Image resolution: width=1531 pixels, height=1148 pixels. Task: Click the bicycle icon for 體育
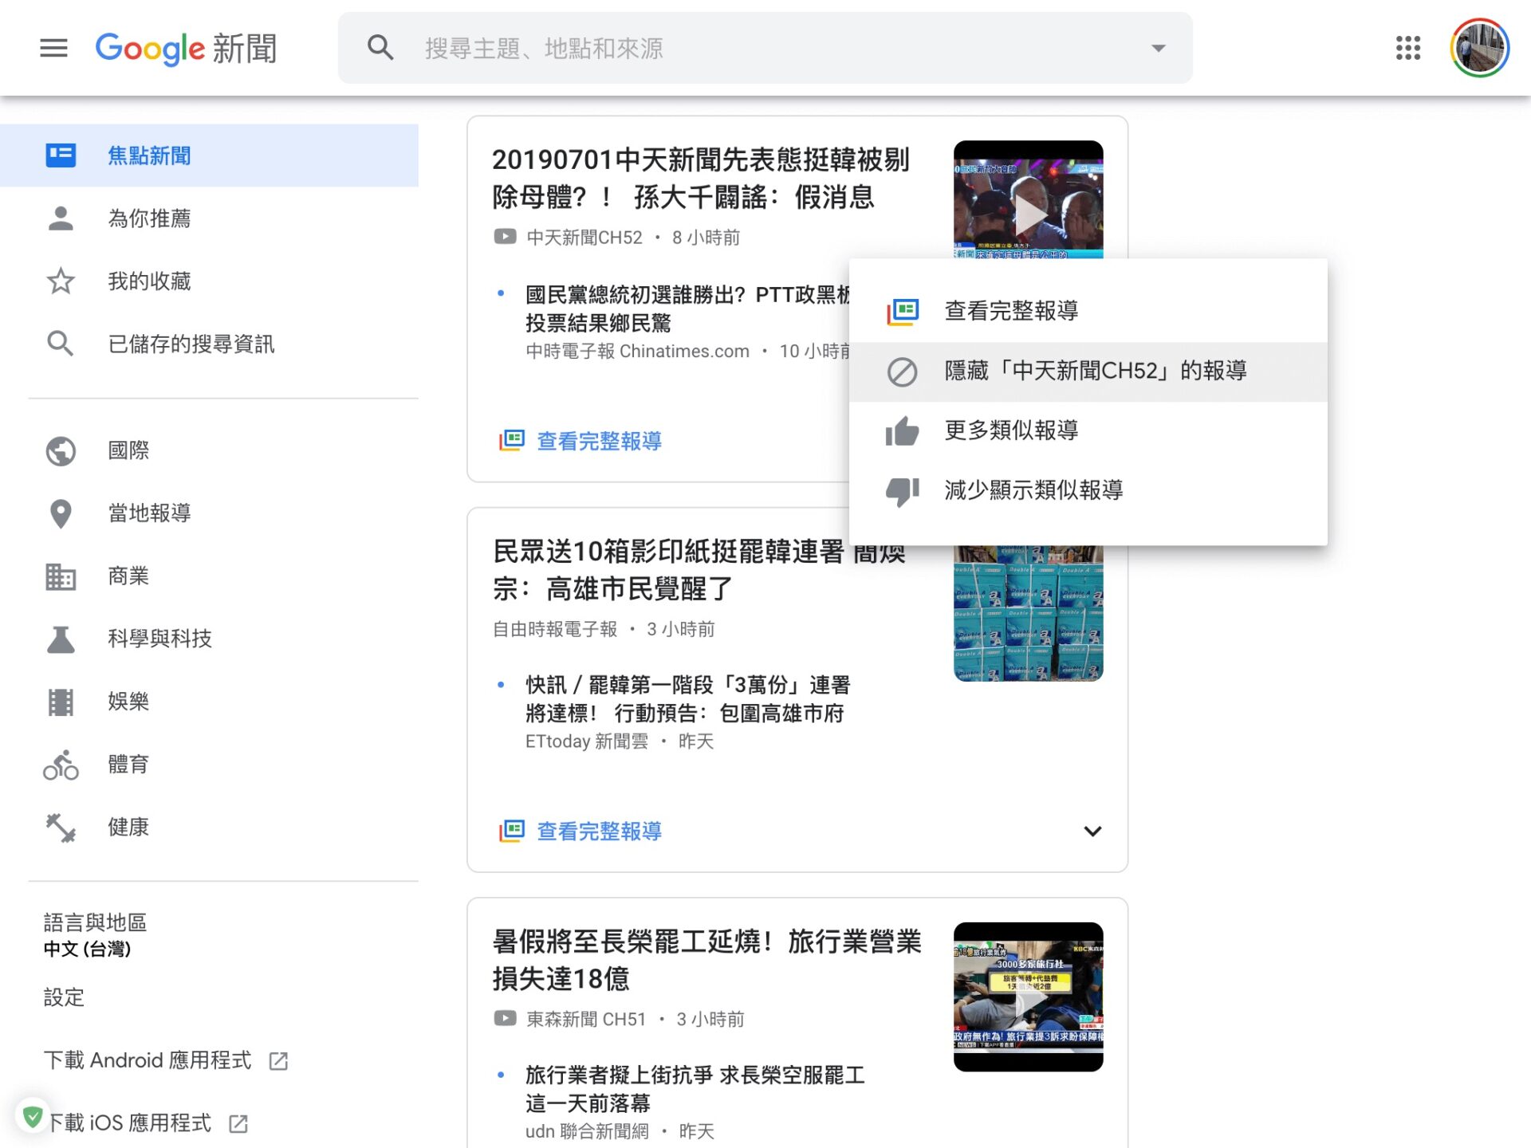point(61,765)
